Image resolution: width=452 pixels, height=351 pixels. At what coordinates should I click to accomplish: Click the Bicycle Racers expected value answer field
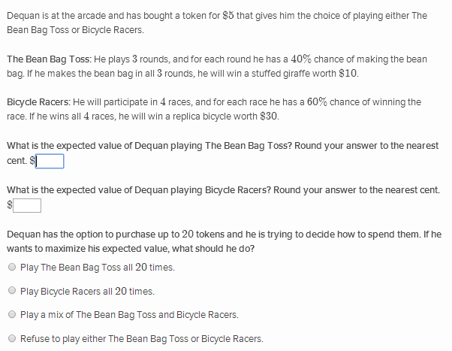click(27, 205)
